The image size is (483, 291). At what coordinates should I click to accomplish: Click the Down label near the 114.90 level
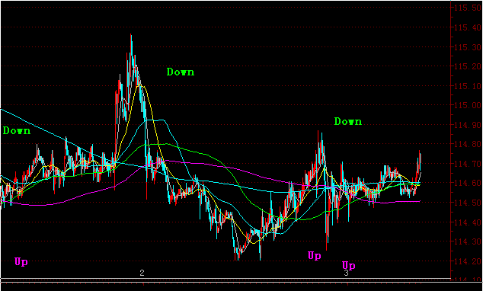click(x=348, y=122)
